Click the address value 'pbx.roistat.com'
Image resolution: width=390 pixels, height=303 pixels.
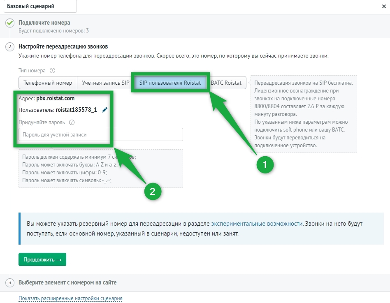pos(56,98)
